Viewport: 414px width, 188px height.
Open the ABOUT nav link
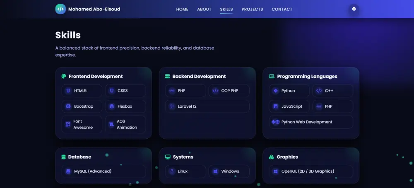point(204,9)
